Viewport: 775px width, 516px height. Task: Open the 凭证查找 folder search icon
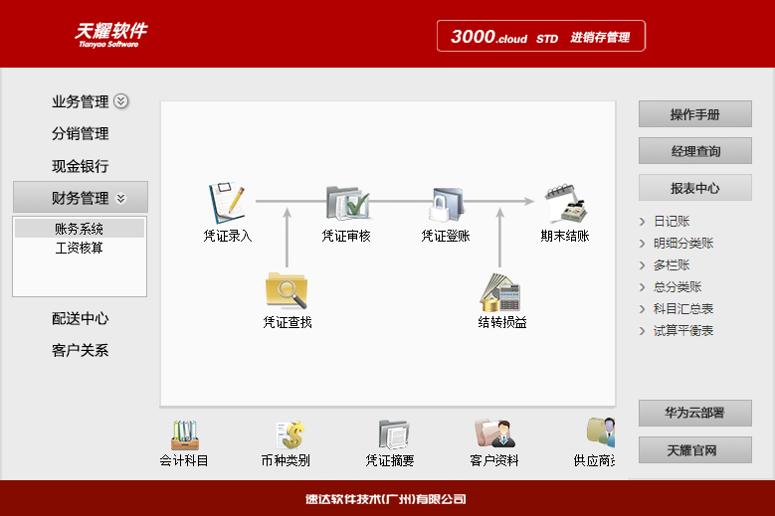287,289
